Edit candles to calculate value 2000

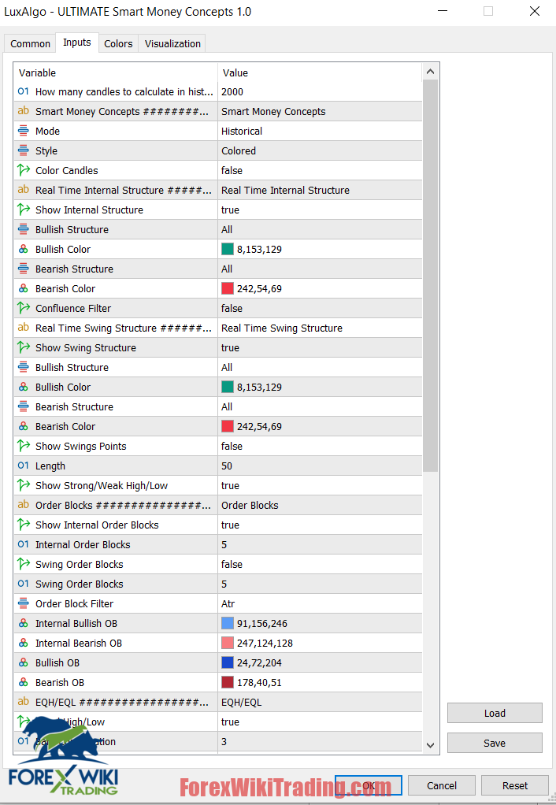pos(320,92)
